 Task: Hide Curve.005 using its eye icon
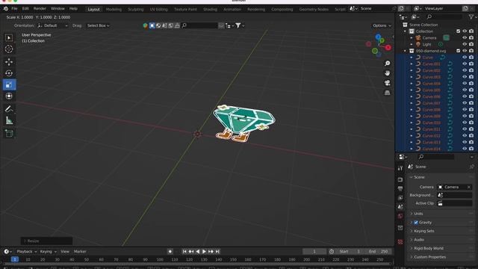[465, 90]
